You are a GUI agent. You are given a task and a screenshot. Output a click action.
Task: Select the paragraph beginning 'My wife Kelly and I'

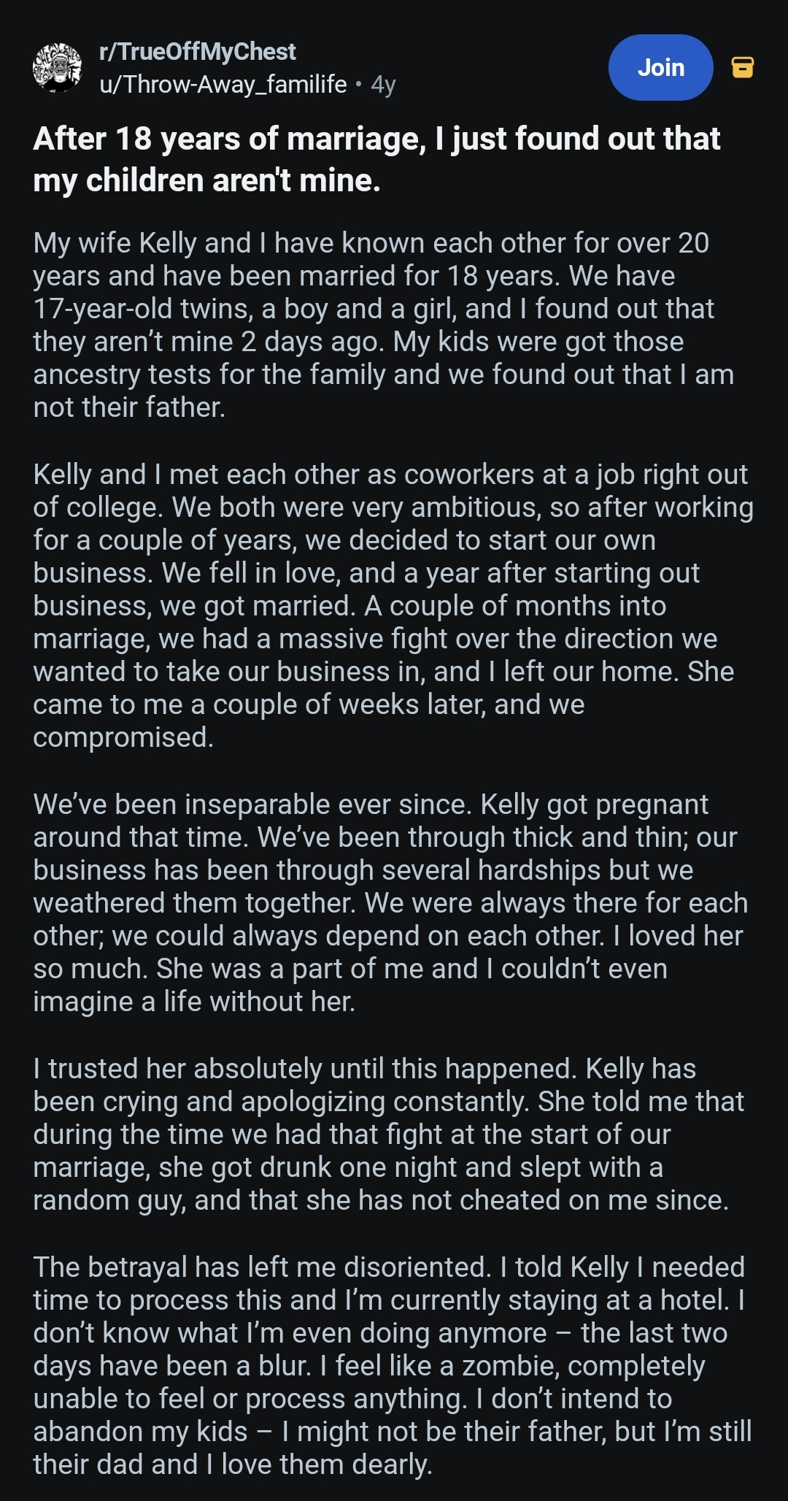point(383,325)
